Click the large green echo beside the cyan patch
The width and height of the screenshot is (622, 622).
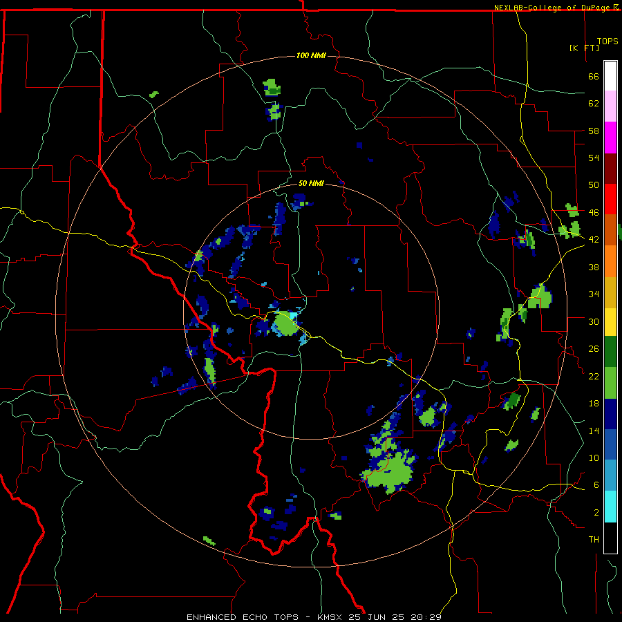[x=285, y=323]
